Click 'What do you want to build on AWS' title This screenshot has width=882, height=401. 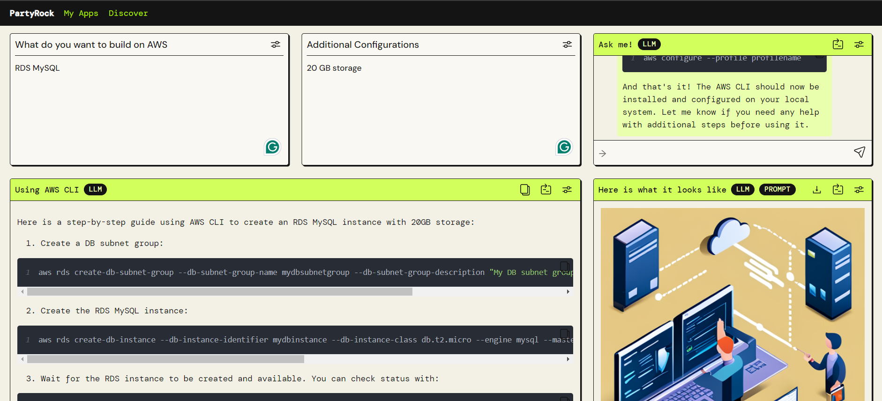[x=91, y=45]
